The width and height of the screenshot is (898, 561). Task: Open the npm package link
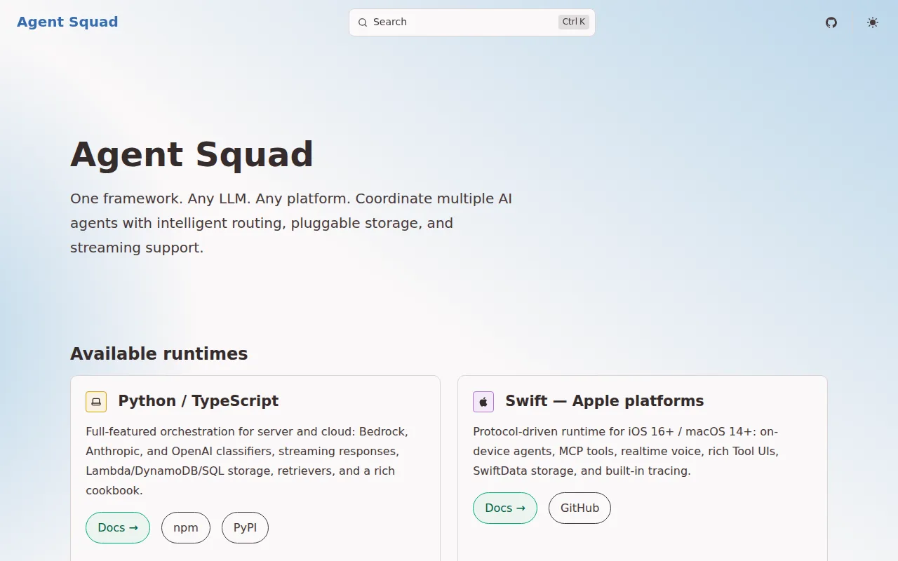click(x=186, y=527)
